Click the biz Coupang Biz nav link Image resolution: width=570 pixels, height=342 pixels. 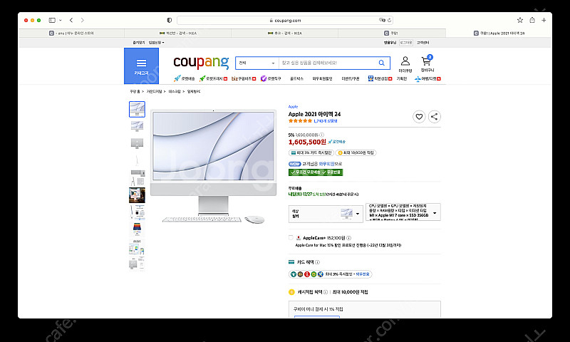coord(244,78)
